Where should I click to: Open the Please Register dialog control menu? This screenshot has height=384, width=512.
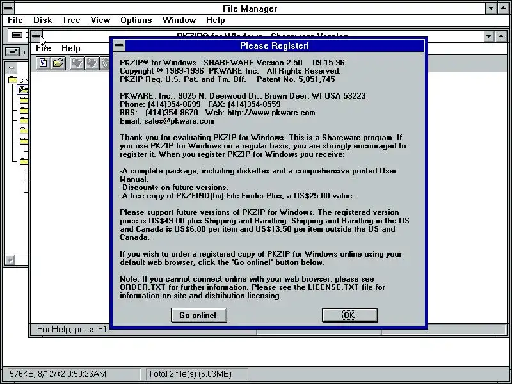(119, 45)
